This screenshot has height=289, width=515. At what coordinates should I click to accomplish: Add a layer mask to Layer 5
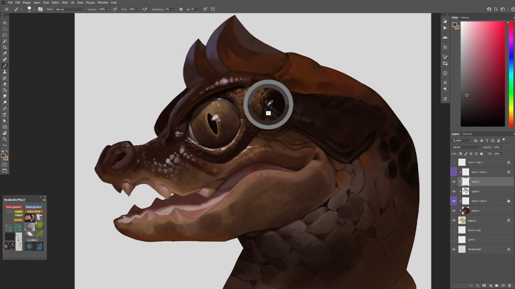tap(484, 285)
